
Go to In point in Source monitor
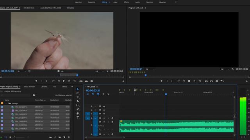tap(54, 81)
